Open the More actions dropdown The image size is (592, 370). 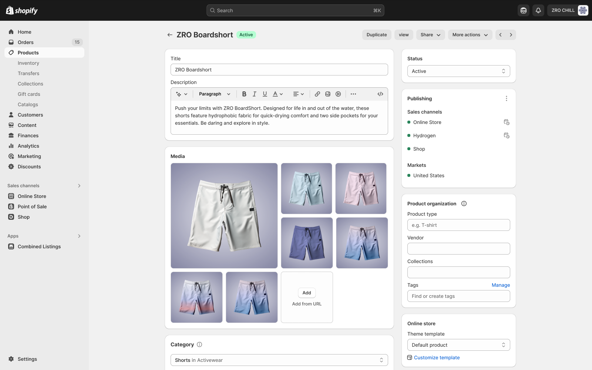(470, 35)
